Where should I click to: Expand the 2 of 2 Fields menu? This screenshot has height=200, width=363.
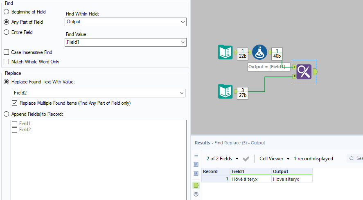[223, 159]
